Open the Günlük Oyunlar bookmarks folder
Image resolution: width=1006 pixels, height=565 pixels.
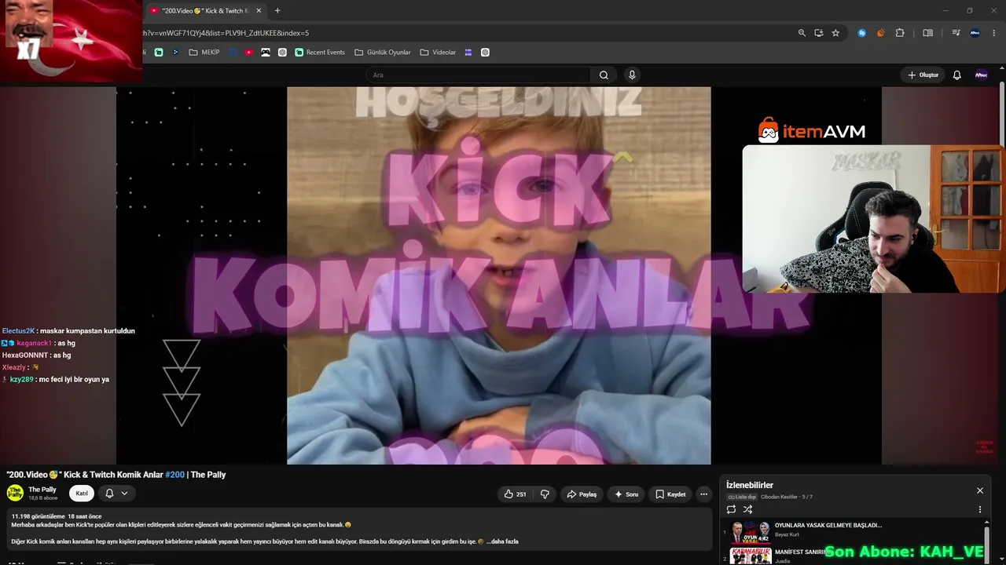coord(383,53)
